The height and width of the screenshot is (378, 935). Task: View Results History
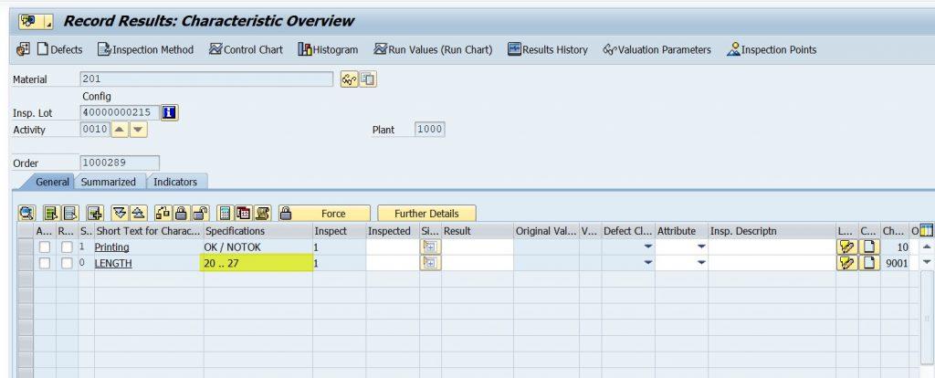point(548,49)
